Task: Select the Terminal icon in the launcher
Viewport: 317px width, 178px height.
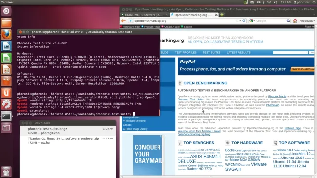Action: (6, 116)
